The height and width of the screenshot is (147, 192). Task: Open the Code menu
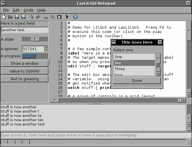pyautogui.click(x=28, y=10)
